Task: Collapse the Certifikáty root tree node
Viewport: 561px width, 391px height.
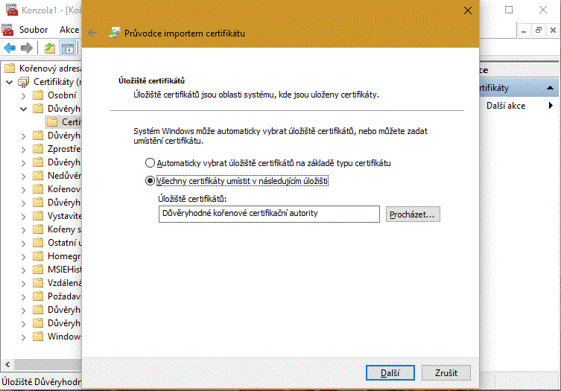Action: click(9, 82)
